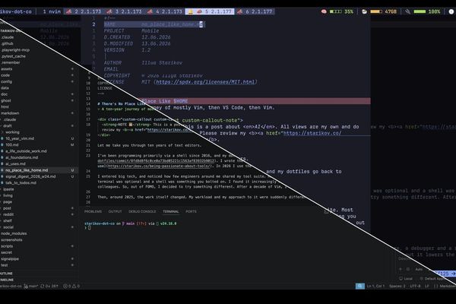Viewport: 456px width, 304px height.
Task: Open the Ports panel tab
Action: click(x=191, y=211)
